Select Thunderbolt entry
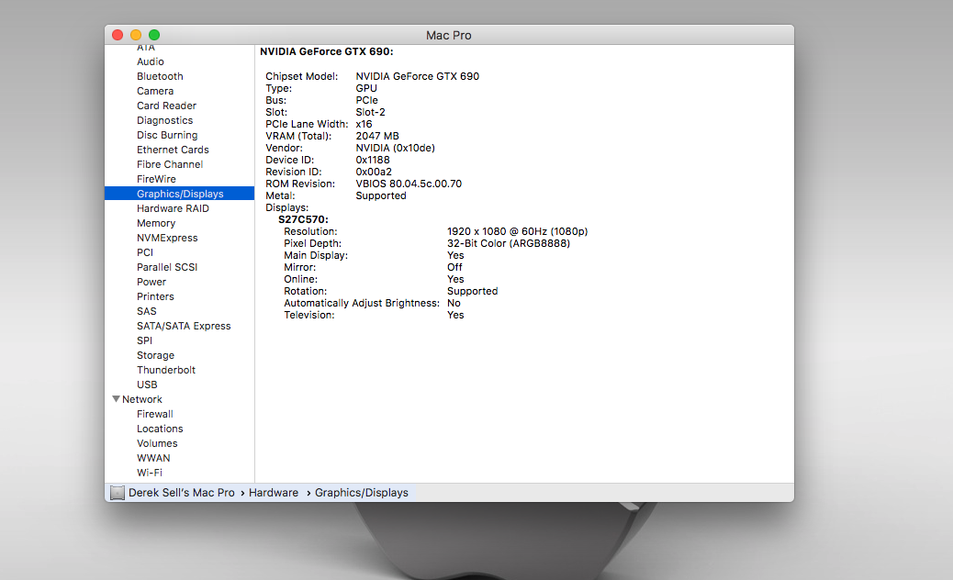The width and height of the screenshot is (953, 580). (166, 370)
